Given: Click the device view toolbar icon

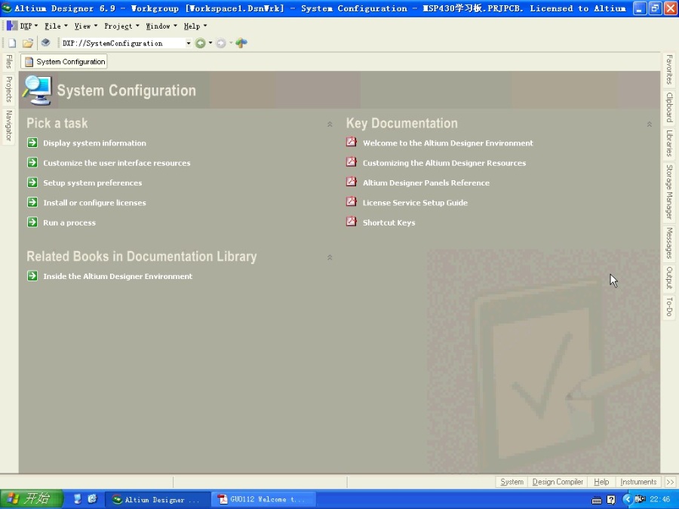Looking at the screenshot, I should point(45,42).
